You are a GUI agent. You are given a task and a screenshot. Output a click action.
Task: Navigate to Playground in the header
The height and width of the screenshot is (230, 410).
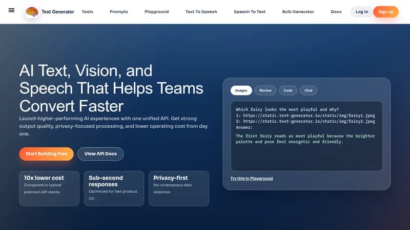click(x=157, y=12)
